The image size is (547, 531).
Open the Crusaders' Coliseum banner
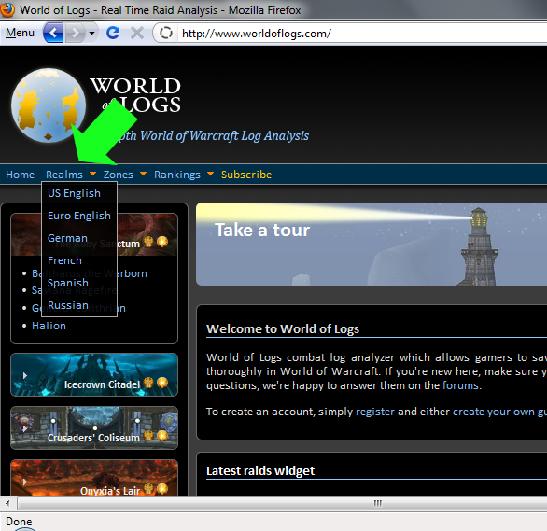coord(94,427)
